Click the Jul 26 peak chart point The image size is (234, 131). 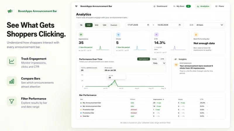[115, 81]
